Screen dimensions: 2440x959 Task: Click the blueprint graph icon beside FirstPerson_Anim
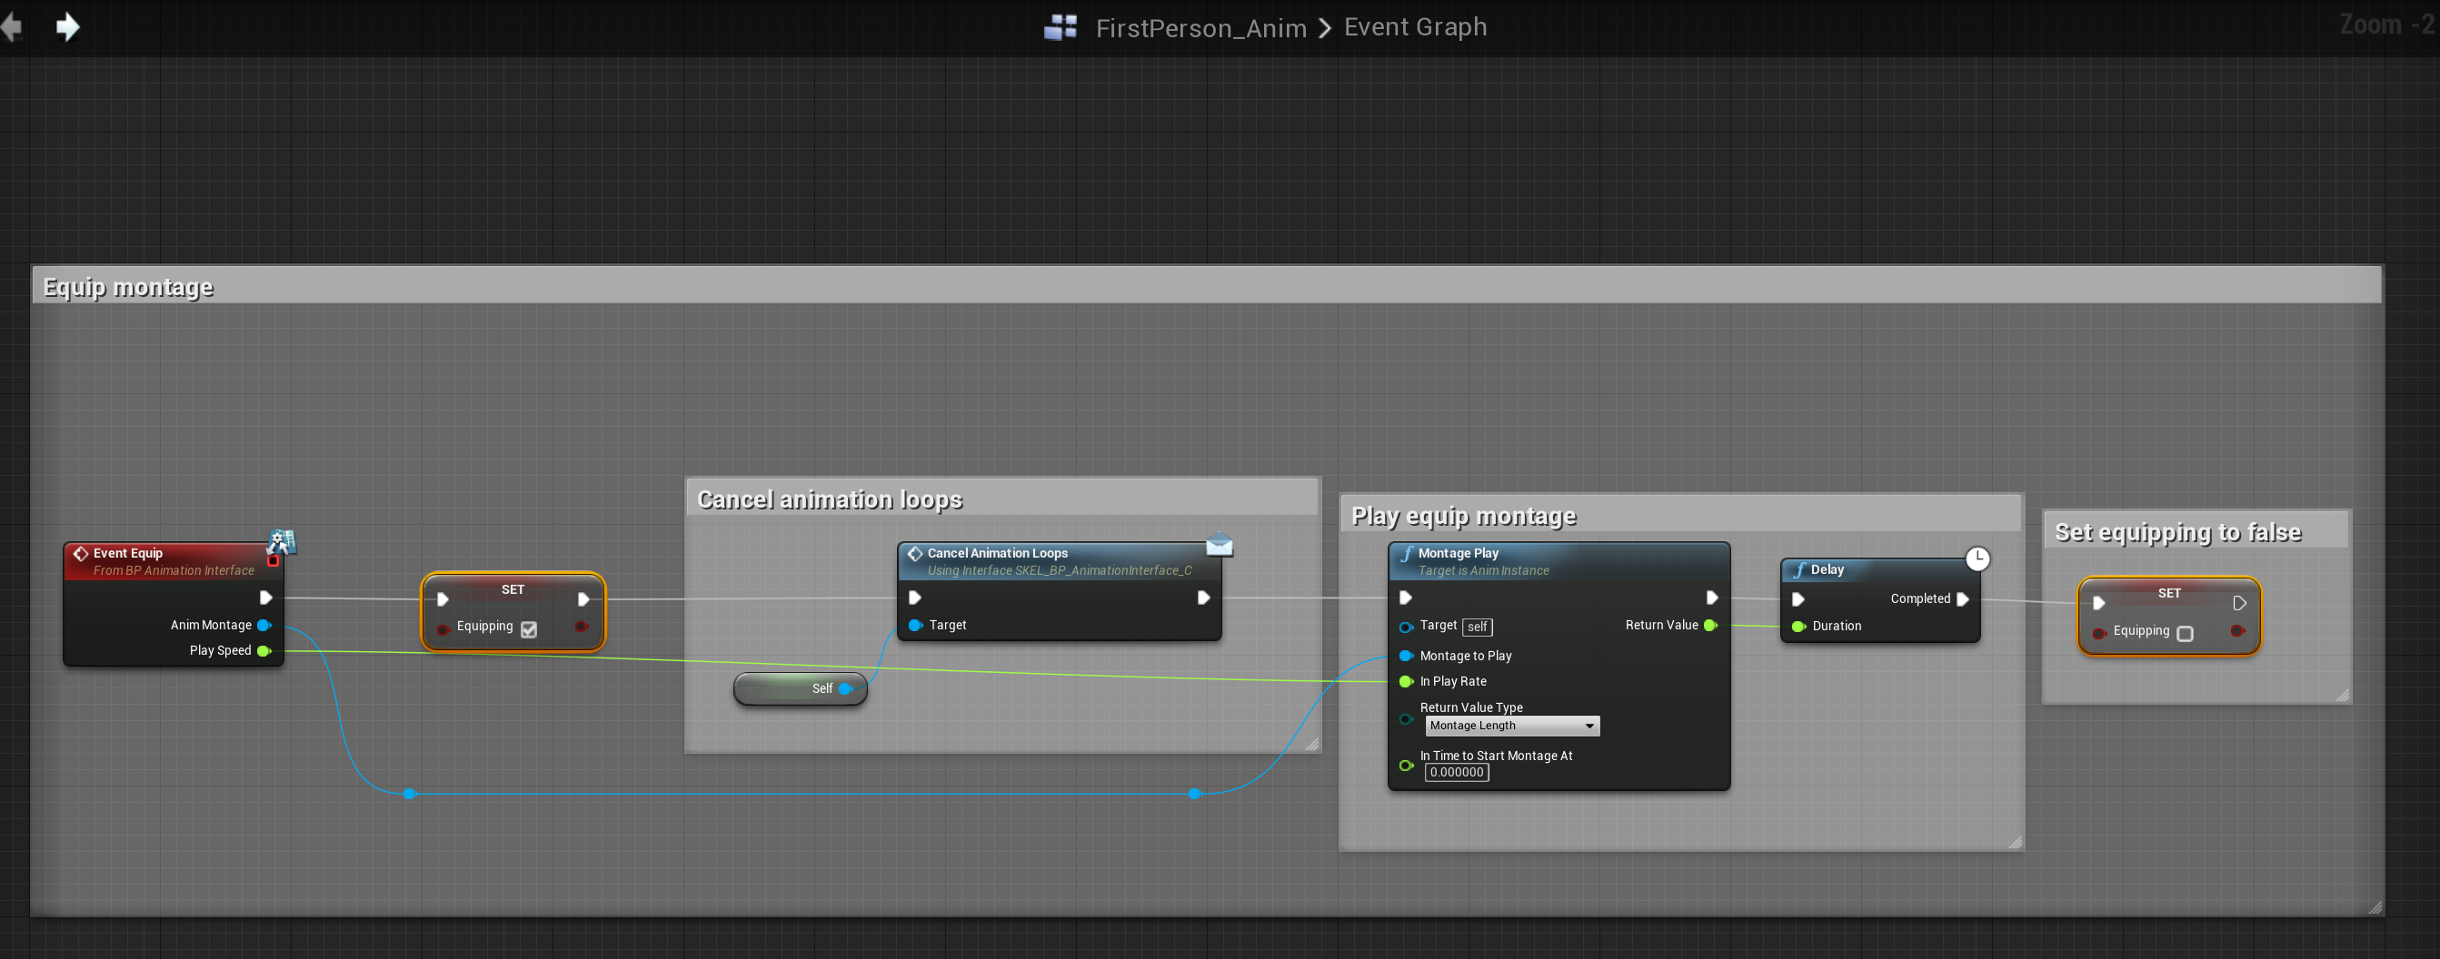click(x=1060, y=26)
